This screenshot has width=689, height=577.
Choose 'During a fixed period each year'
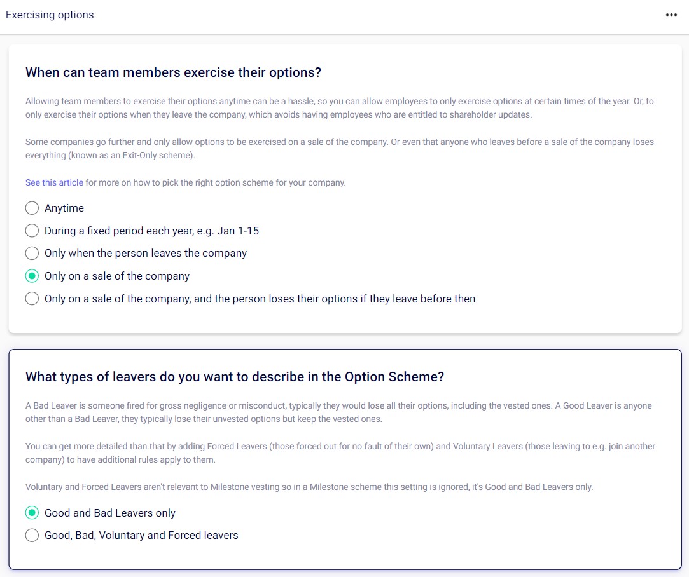tap(32, 231)
